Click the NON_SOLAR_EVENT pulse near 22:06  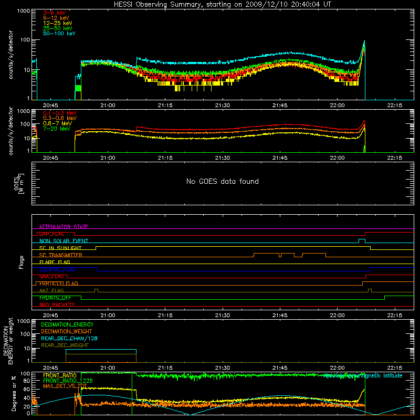click(362, 241)
